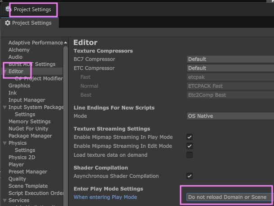Click the Project Settings window title
Screen dimensions: 274x206
tap(32, 9)
